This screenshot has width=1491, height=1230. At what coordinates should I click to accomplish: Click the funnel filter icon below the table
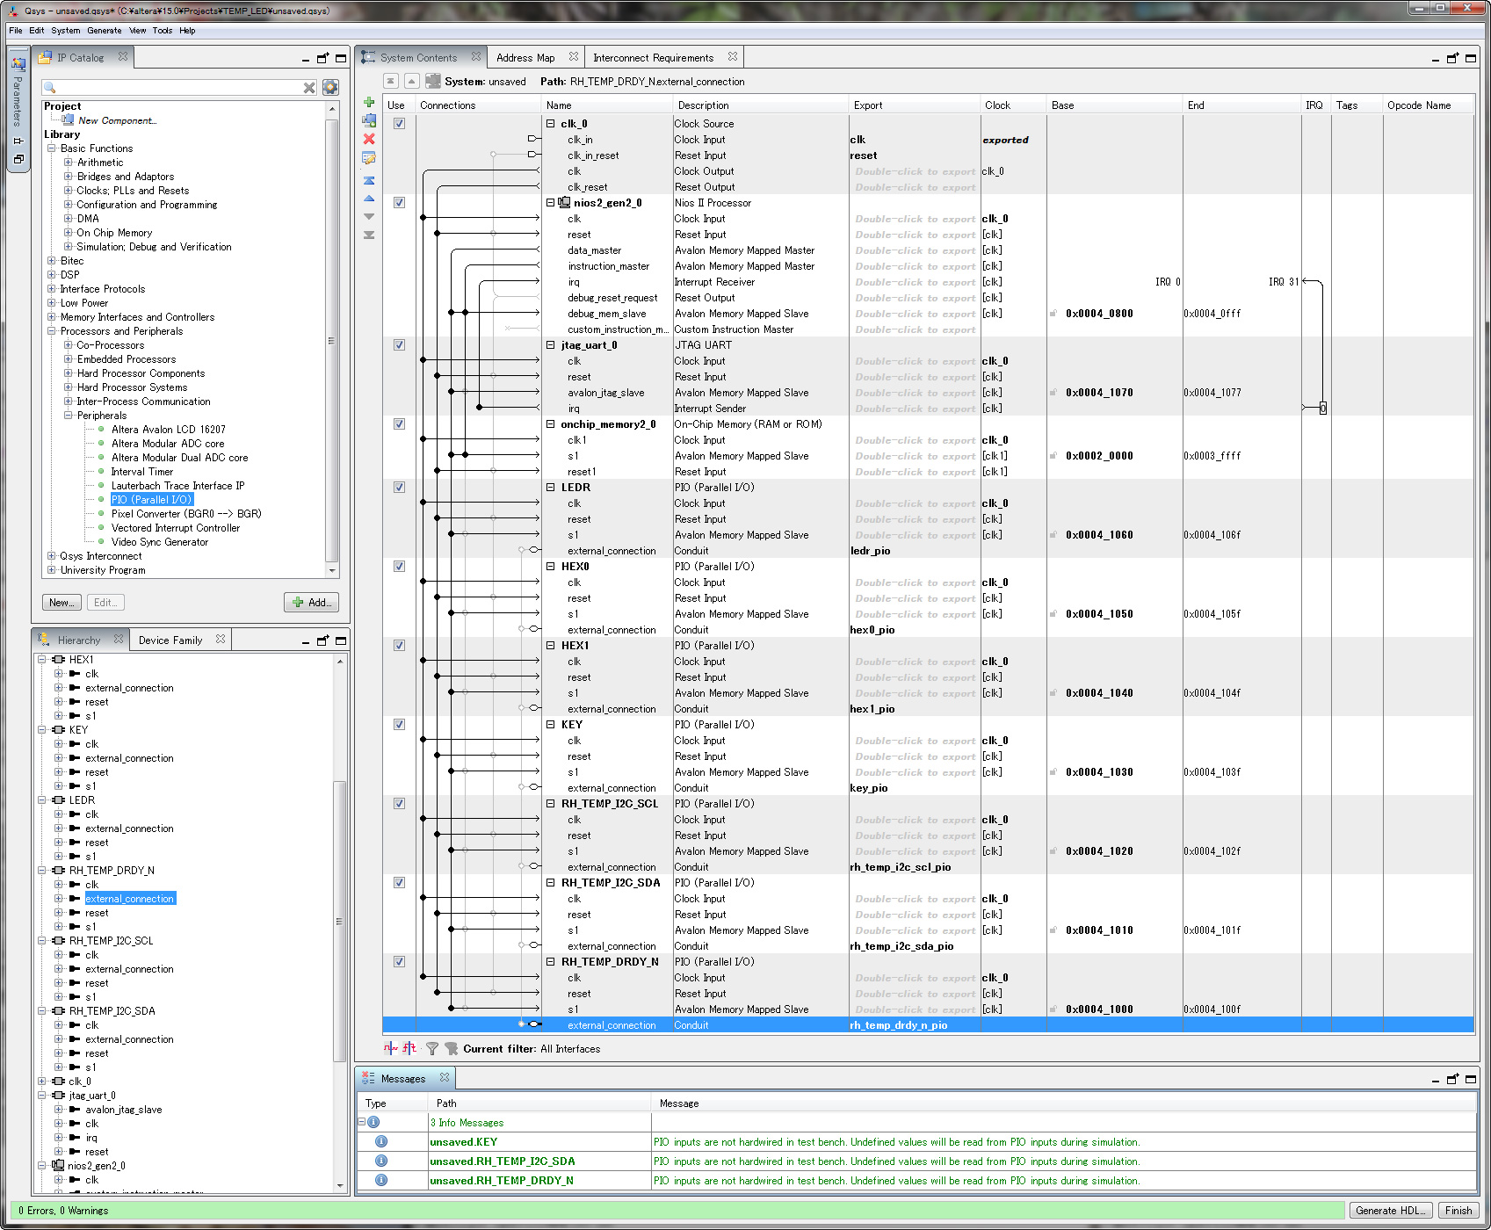click(432, 1048)
